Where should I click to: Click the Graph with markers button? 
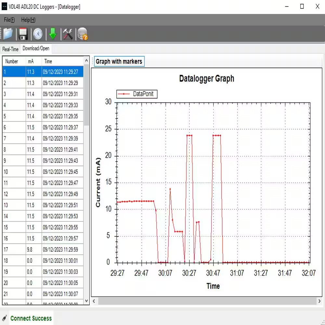click(x=119, y=61)
